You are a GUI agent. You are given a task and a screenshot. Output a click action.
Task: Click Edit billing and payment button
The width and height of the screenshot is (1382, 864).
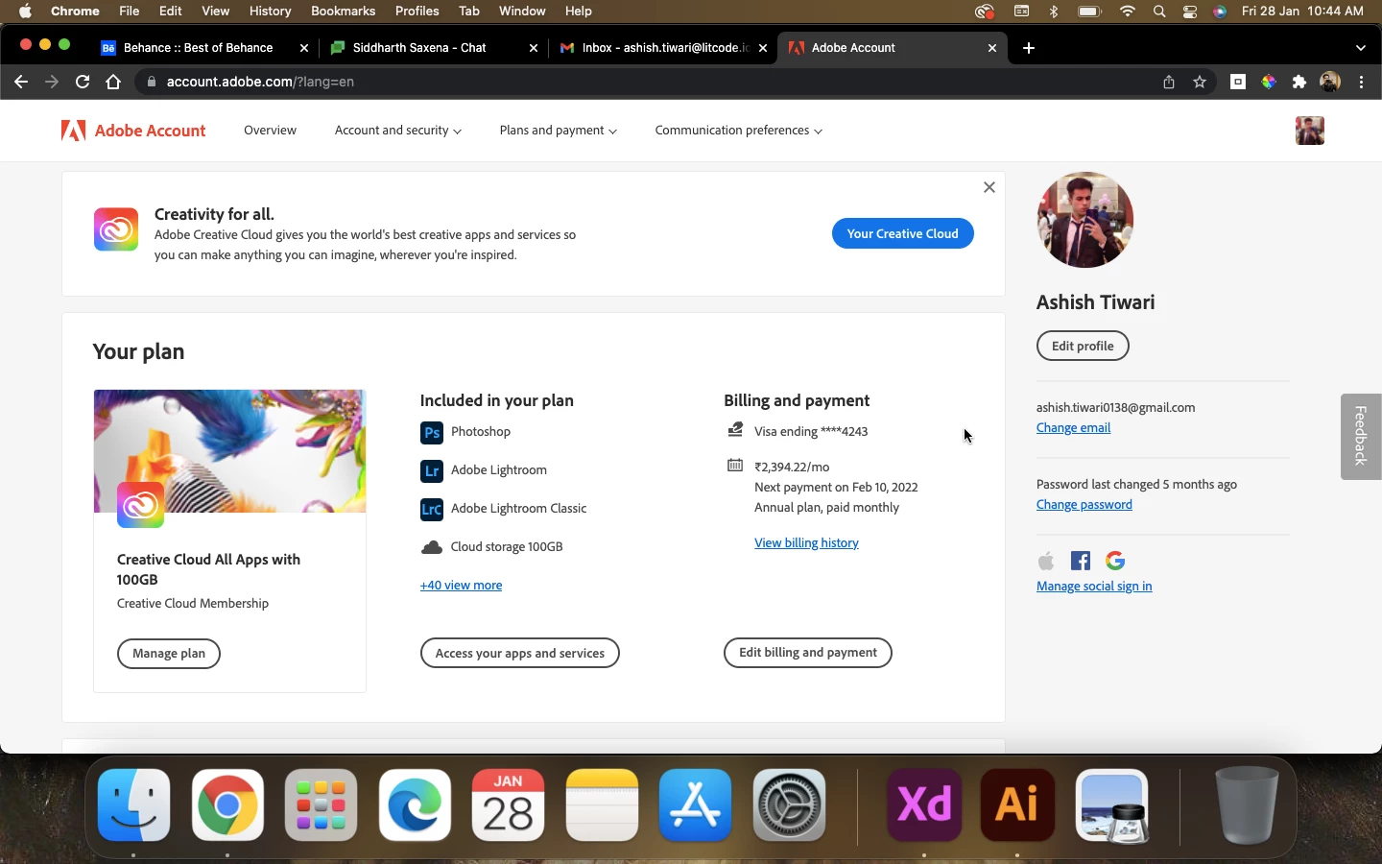pos(808,653)
